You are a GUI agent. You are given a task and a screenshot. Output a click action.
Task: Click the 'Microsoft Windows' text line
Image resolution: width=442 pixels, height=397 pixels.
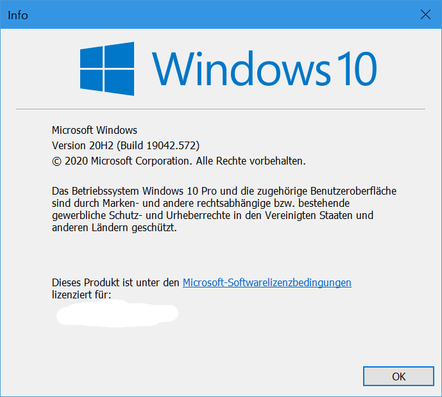(x=94, y=130)
